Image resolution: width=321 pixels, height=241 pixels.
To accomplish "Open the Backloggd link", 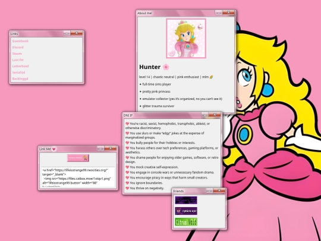I will 20,79.
